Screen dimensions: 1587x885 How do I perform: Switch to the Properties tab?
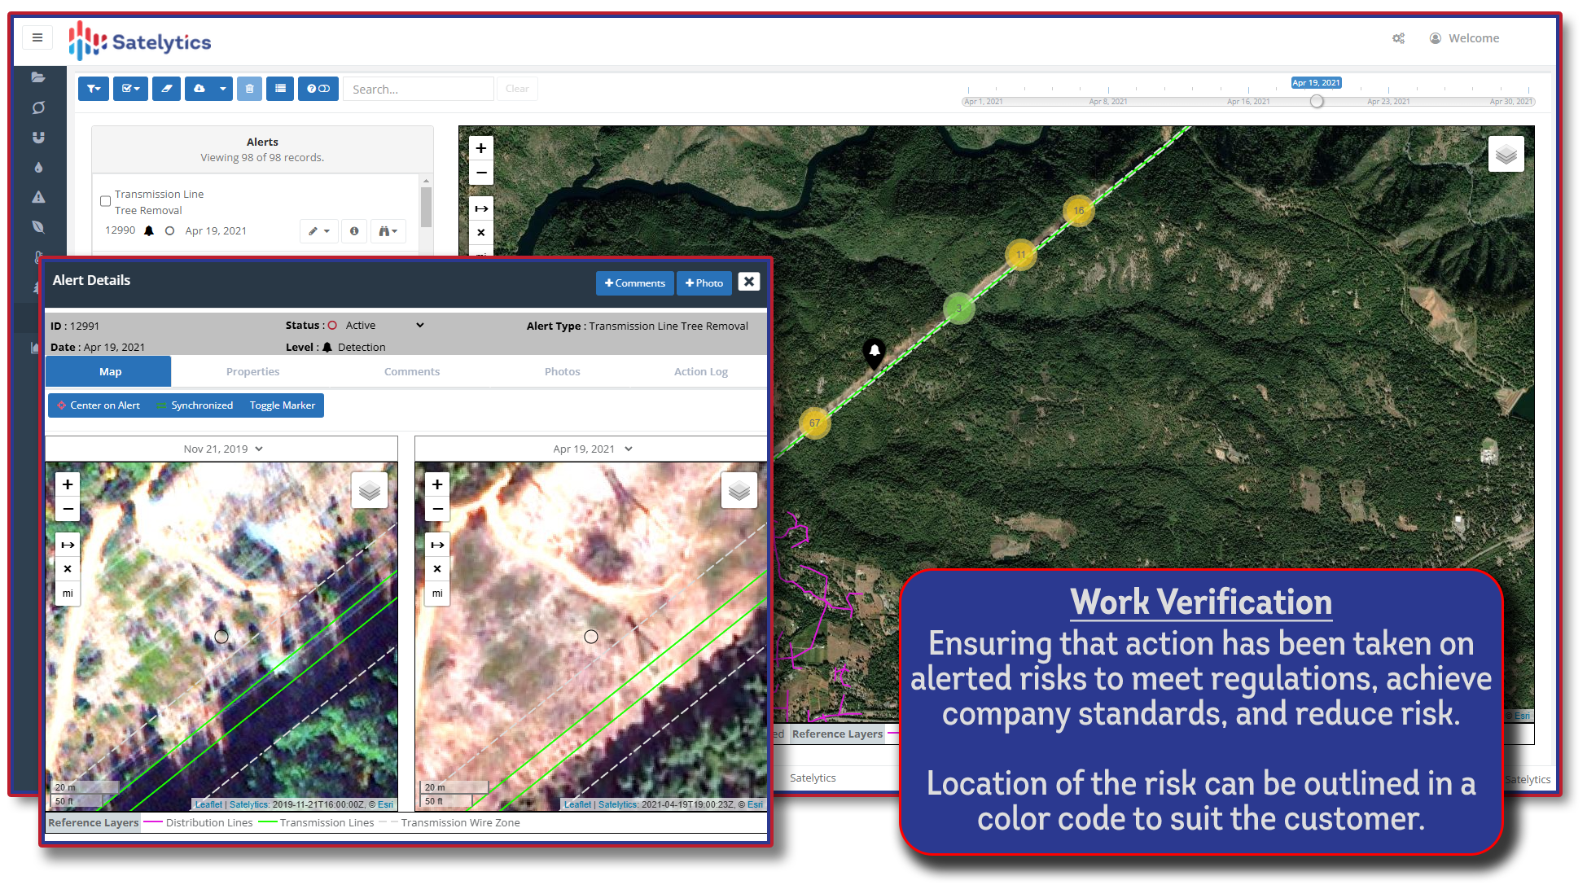(x=252, y=371)
